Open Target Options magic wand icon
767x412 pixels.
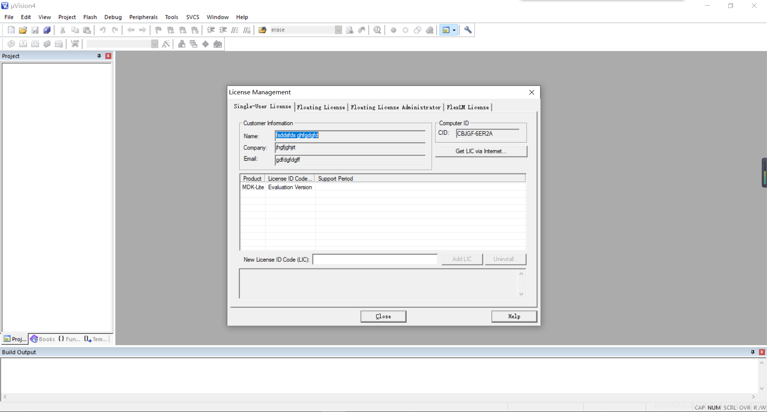click(166, 44)
